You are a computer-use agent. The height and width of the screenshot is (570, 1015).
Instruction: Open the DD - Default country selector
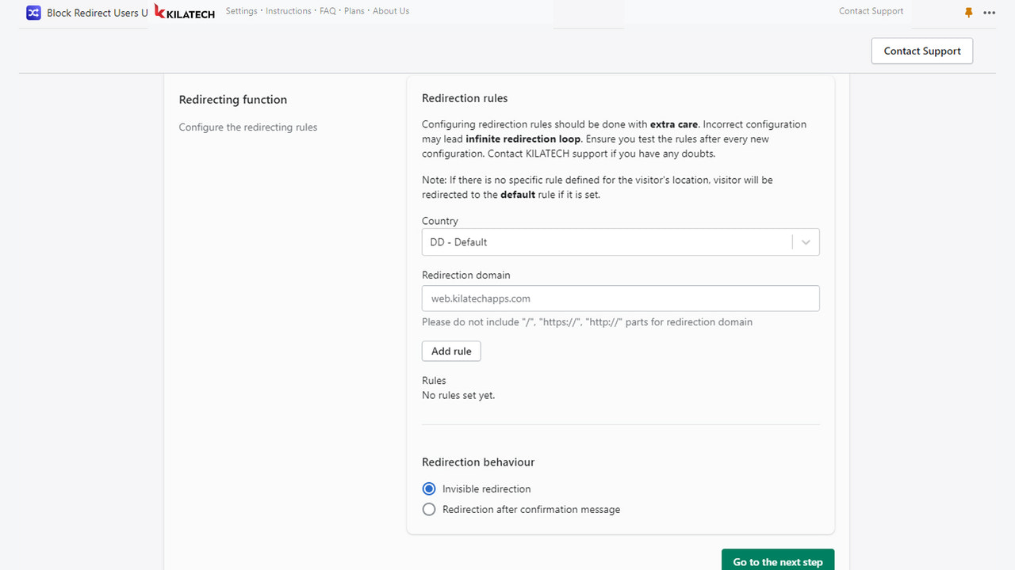pyautogui.click(x=620, y=242)
